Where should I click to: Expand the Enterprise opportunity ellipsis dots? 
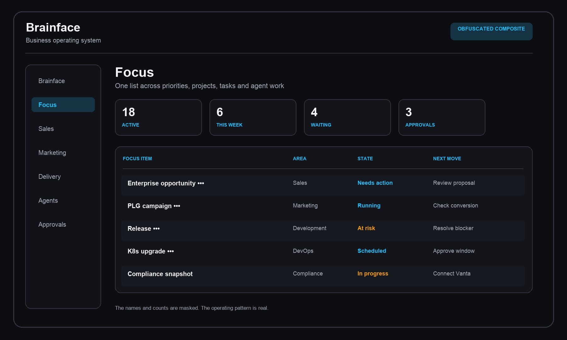(201, 183)
